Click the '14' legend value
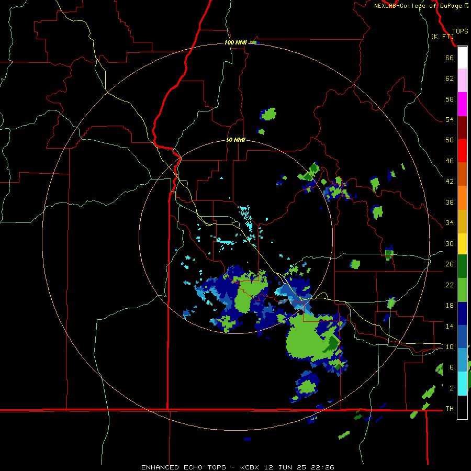Image resolution: width=471 pixels, height=471 pixels. coord(450,326)
